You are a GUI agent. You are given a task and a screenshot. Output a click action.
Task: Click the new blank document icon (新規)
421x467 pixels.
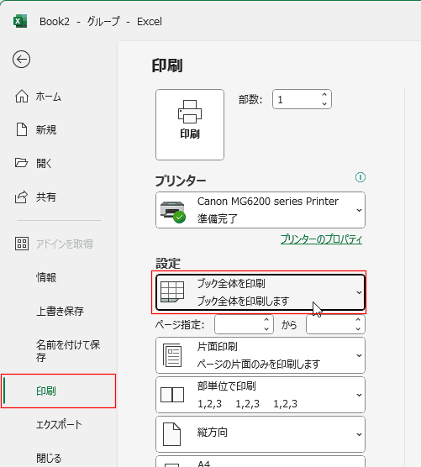tap(22, 129)
